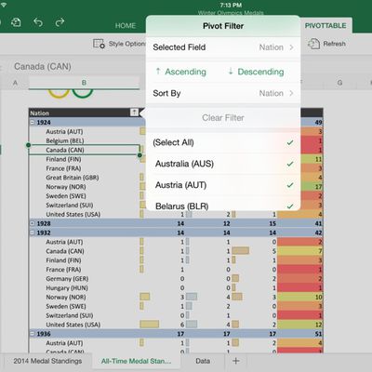372x372 pixels.
Task: Select Germany (GER) under 1932
Action: (x=67, y=279)
